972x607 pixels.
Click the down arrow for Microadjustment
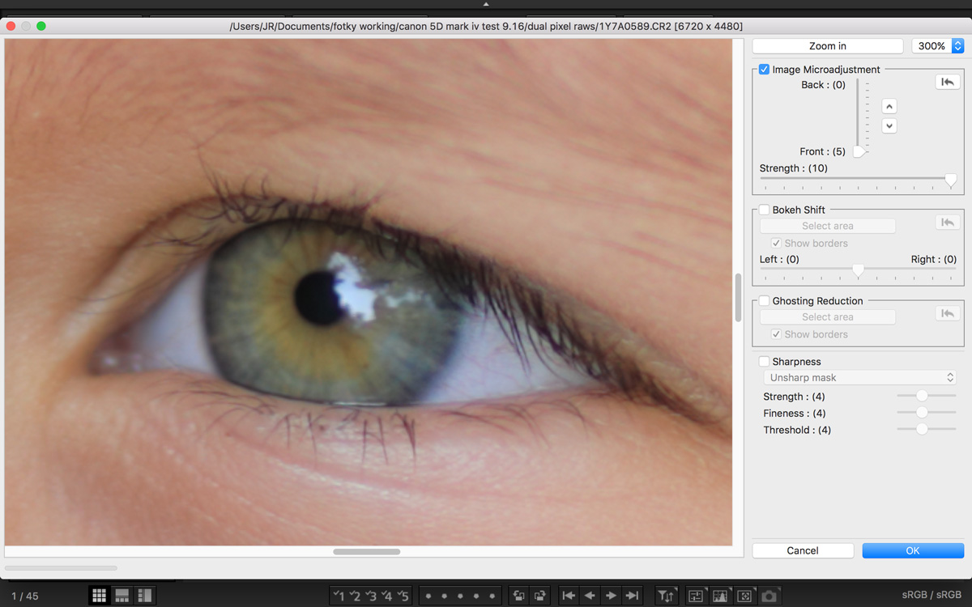pos(889,125)
